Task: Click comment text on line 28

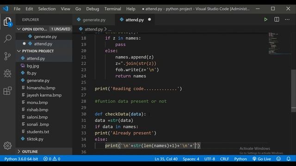Action: point(130,101)
